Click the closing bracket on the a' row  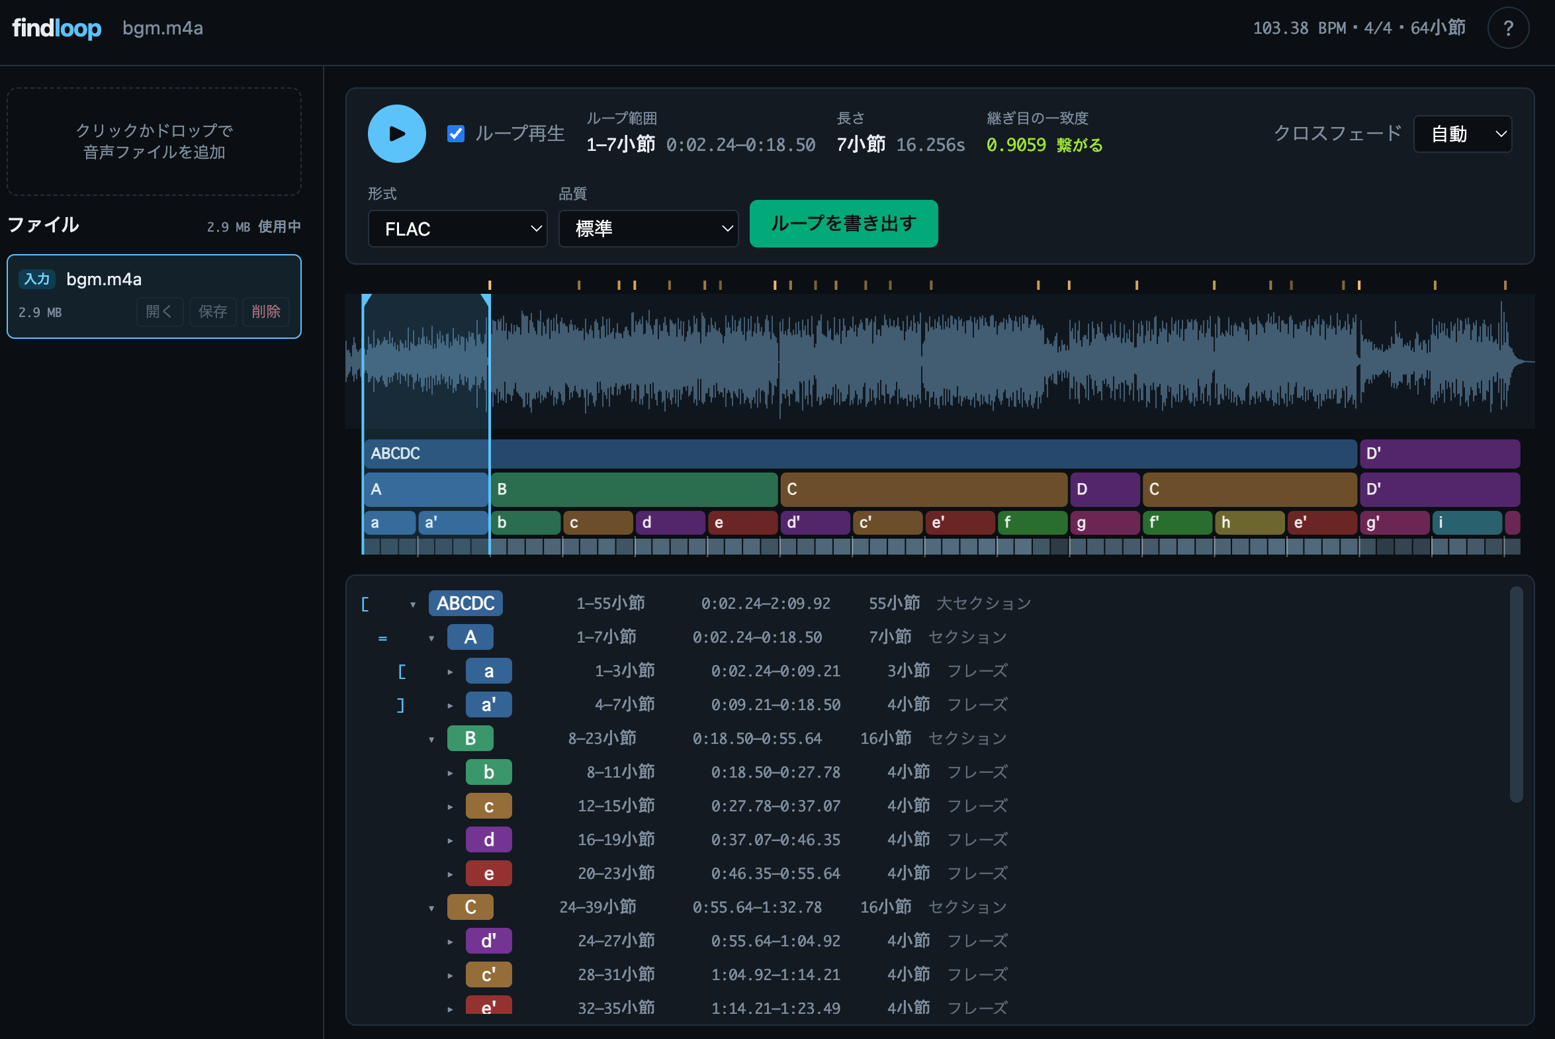coord(400,705)
